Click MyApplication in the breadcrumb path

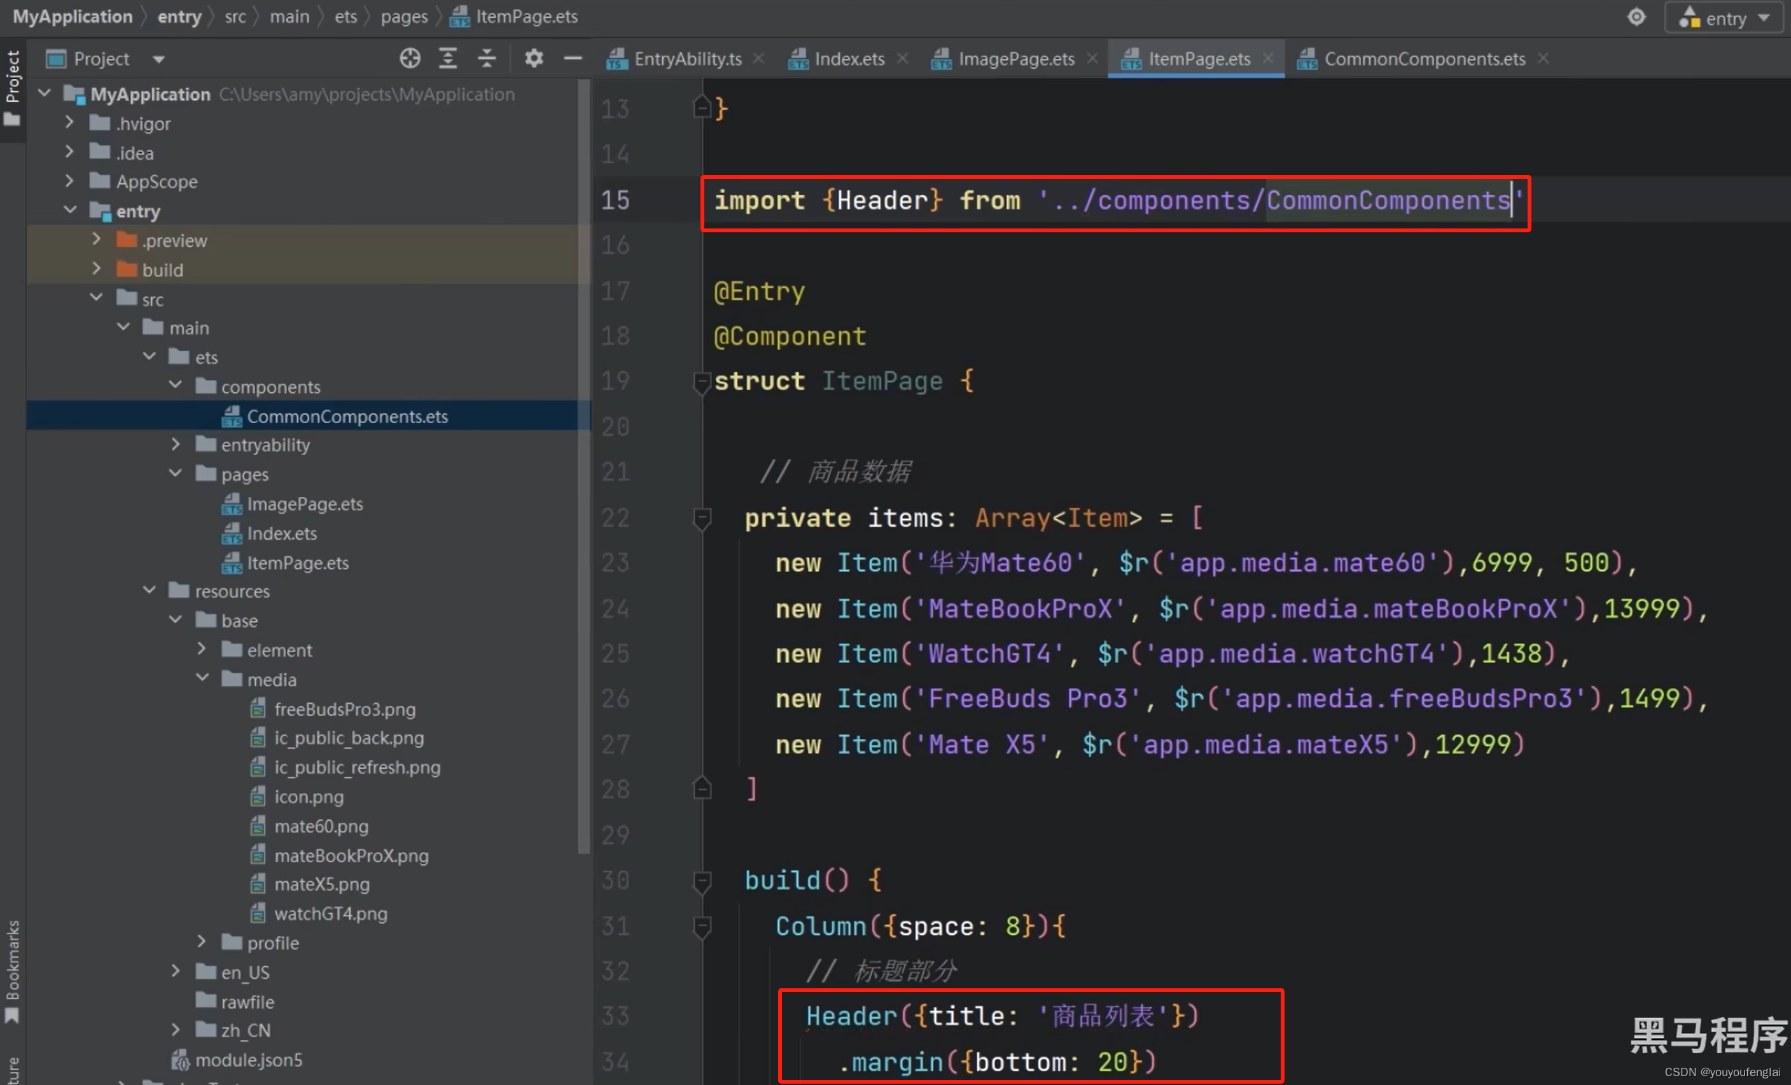point(73,17)
